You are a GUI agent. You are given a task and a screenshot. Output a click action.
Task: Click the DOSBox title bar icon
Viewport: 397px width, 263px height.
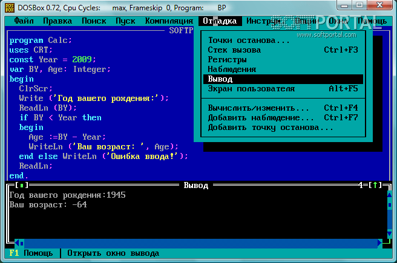coord(10,8)
